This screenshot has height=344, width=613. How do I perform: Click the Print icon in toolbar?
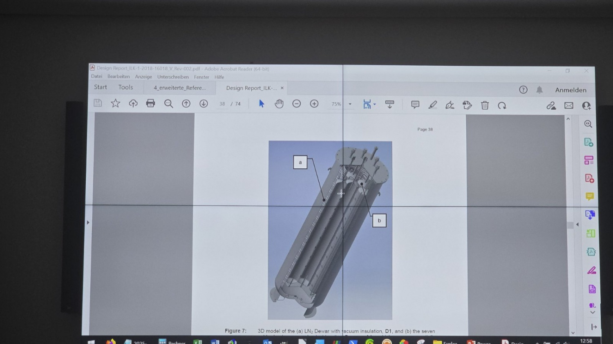[x=150, y=104]
